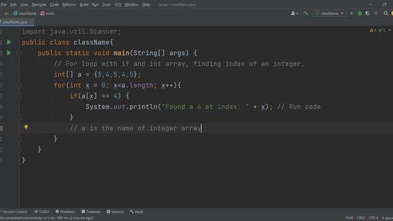Open the View menu
The width and height of the screenshot is (393, 221).
(x=25, y=4)
